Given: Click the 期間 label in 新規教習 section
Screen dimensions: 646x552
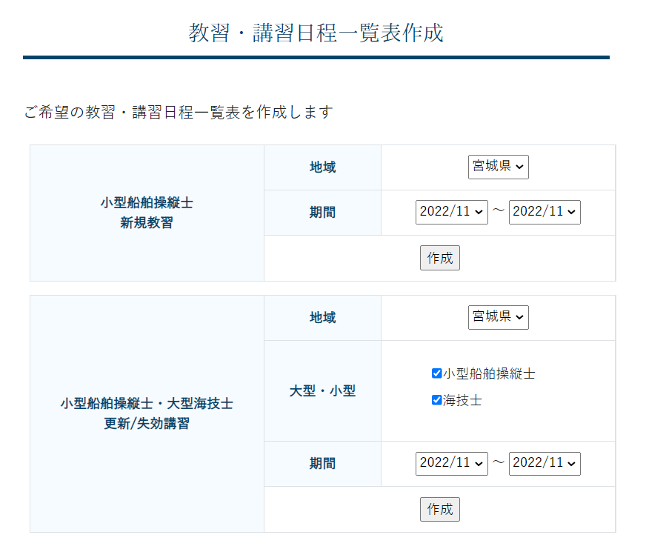Looking at the screenshot, I should pyautogui.click(x=322, y=213).
